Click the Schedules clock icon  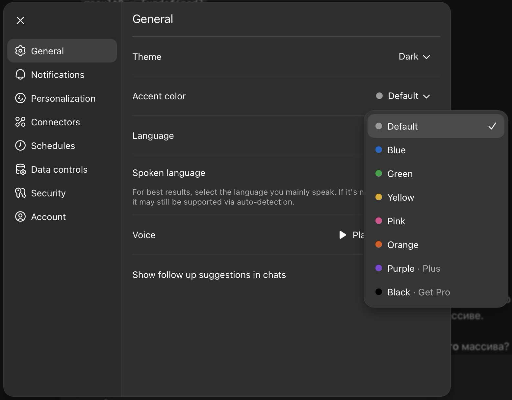(20, 146)
